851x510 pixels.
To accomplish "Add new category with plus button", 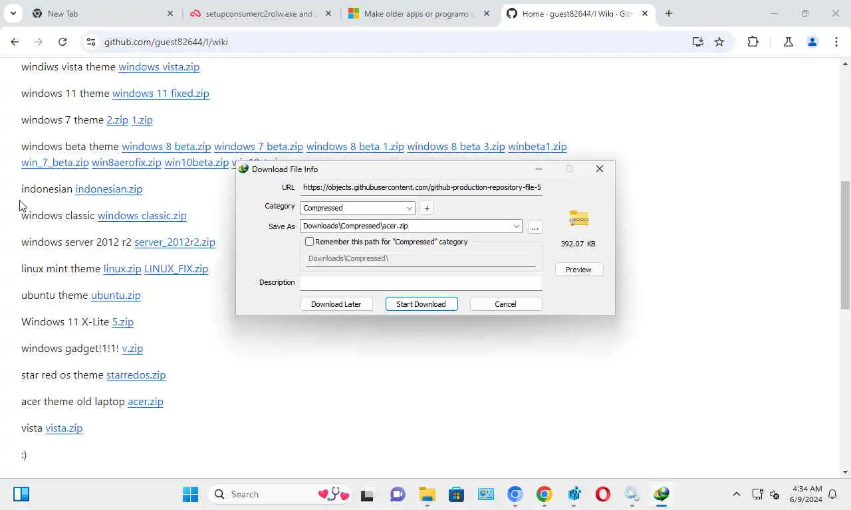I will click(x=427, y=208).
